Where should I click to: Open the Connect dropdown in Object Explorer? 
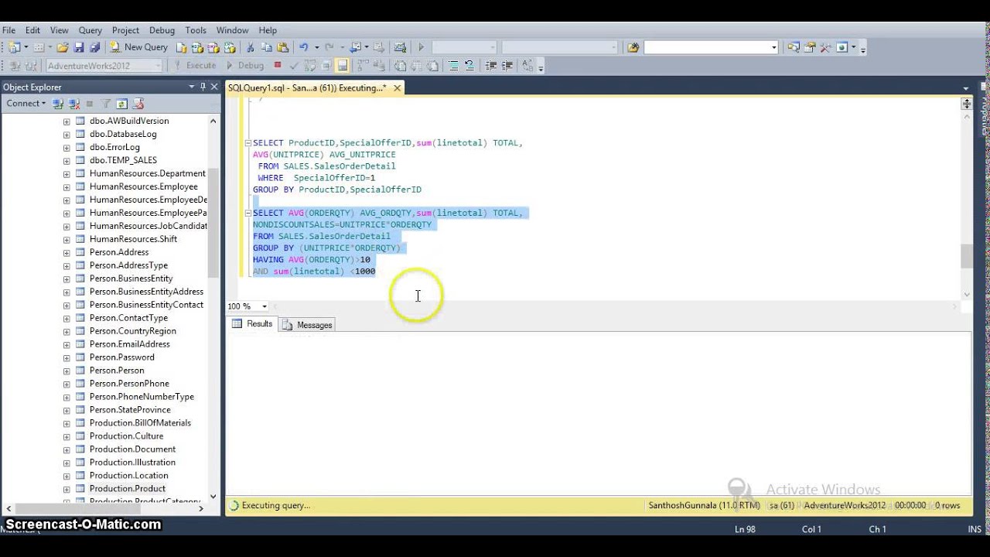tap(26, 104)
